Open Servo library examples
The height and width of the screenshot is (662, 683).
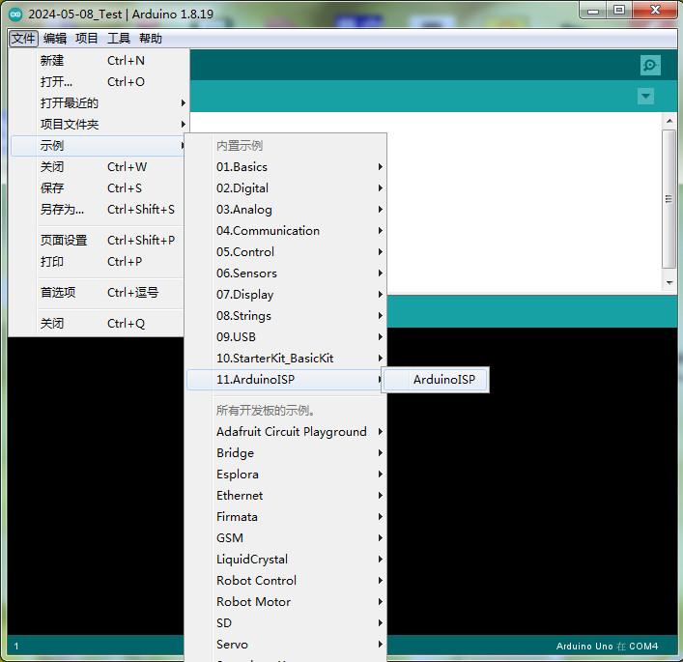pyautogui.click(x=286, y=645)
